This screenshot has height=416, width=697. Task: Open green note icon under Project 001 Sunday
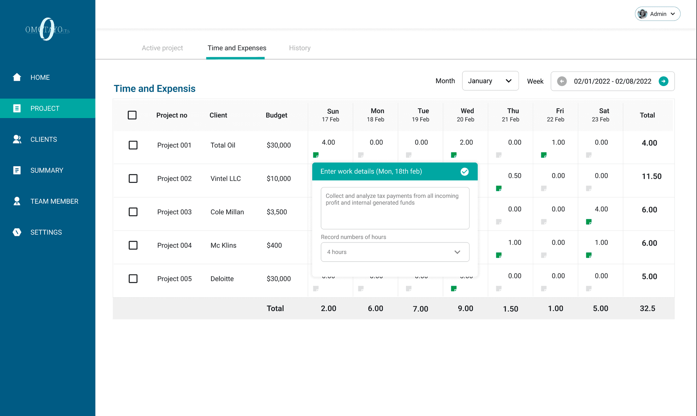[316, 155]
